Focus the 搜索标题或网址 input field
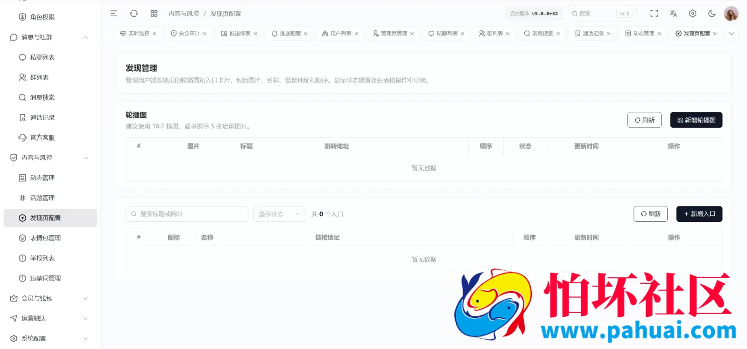This screenshot has height=349, width=747. click(187, 214)
